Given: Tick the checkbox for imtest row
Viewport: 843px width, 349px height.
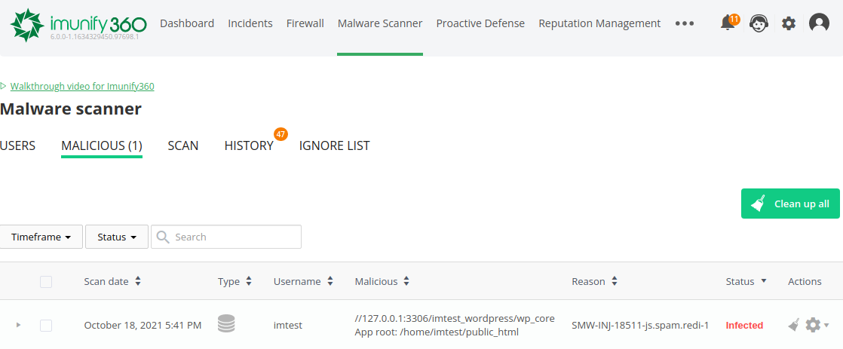Looking at the screenshot, I should [46, 325].
